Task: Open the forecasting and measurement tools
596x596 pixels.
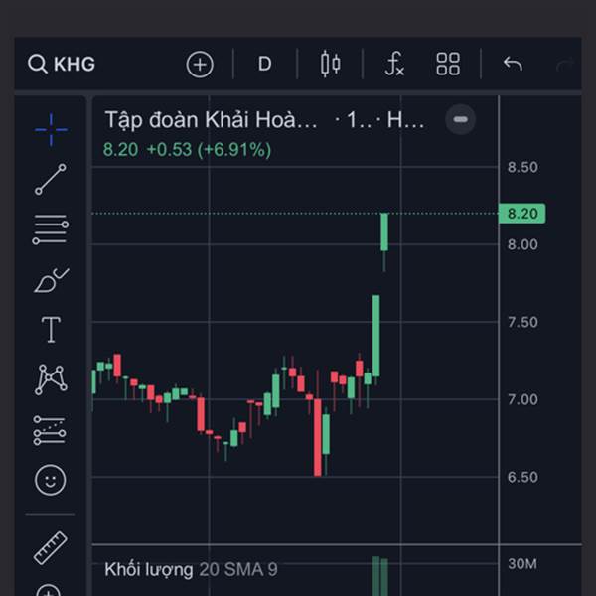Action: [x=50, y=430]
